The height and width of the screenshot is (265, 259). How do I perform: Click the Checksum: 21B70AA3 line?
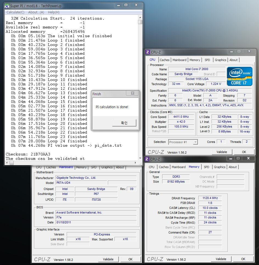point(28,154)
